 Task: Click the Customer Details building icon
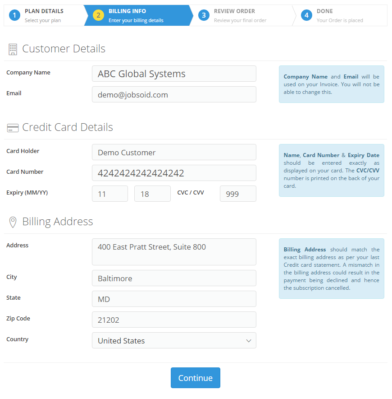click(x=13, y=49)
